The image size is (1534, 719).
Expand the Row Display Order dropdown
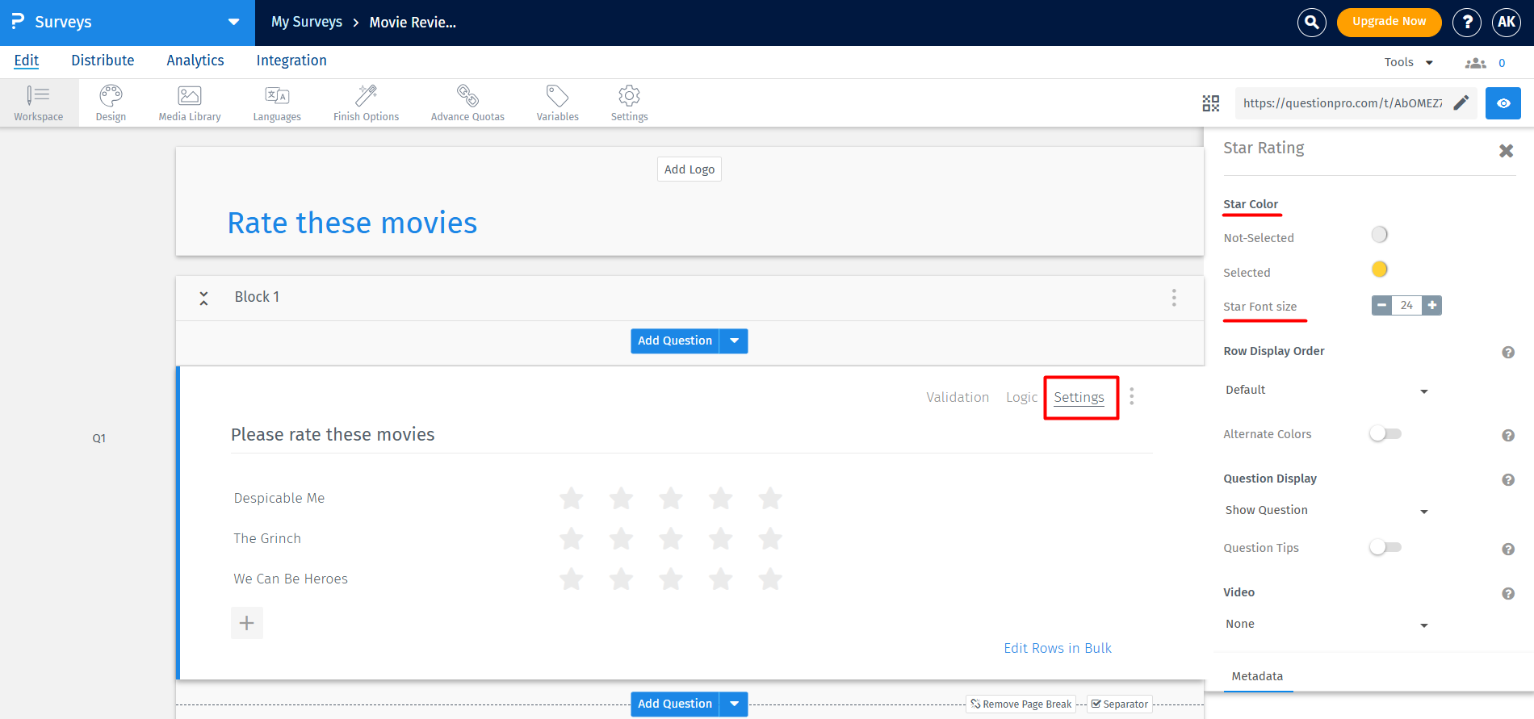tap(1326, 391)
